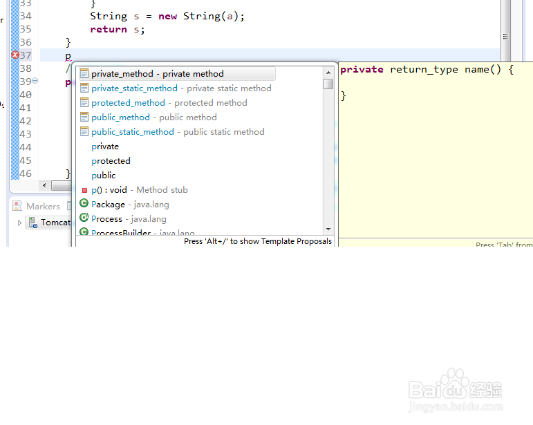The width and height of the screenshot is (533, 425).
Task: Click the Markers tab icon
Action: tap(17, 206)
